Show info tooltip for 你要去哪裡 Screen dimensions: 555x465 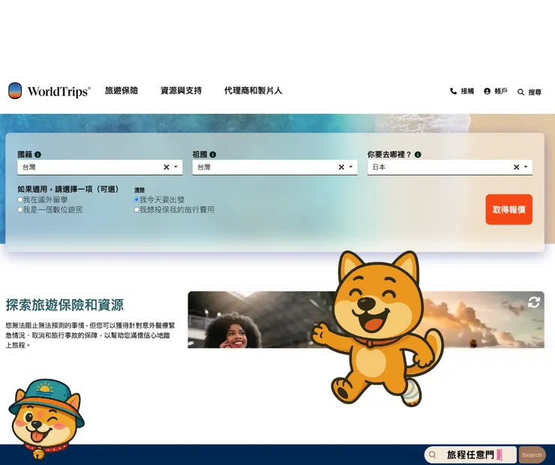tap(418, 154)
